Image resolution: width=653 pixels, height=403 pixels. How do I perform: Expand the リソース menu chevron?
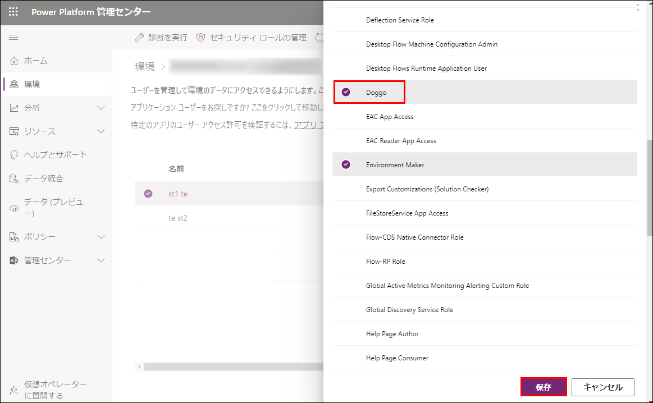click(101, 131)
